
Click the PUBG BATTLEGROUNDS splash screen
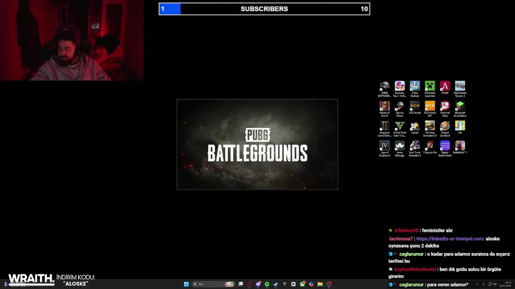pos(257,144)
